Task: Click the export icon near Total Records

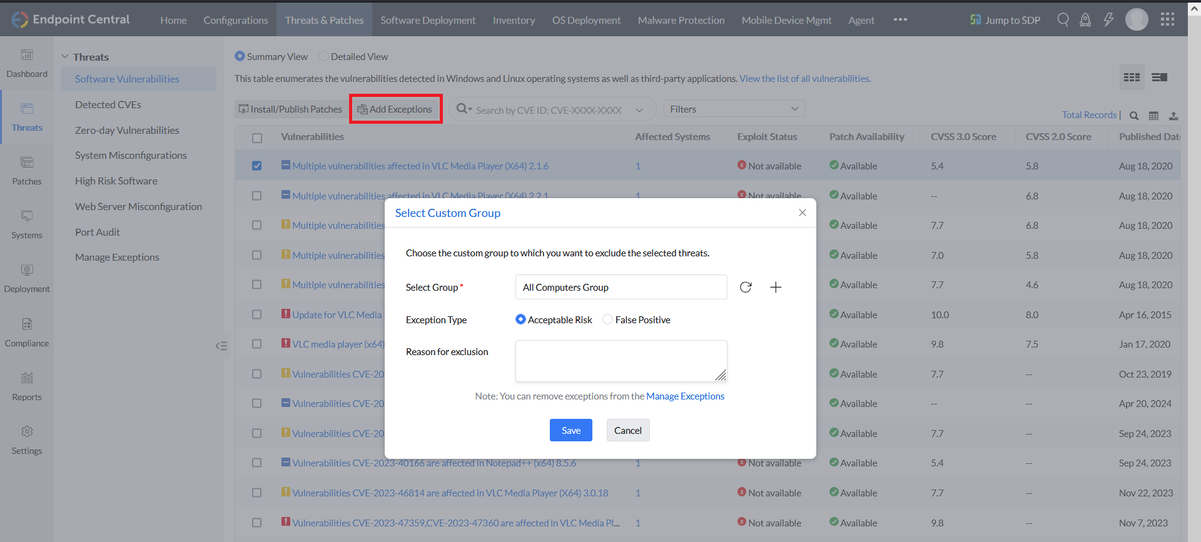Action: pos(1173,116)
